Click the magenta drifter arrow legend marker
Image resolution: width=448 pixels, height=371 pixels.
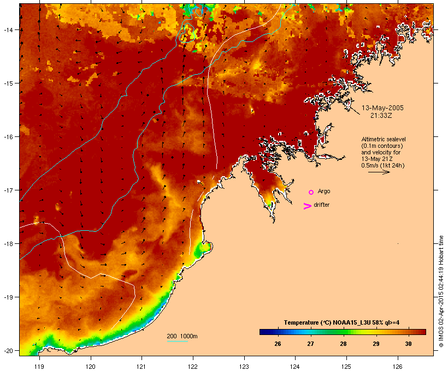(307, 206)
